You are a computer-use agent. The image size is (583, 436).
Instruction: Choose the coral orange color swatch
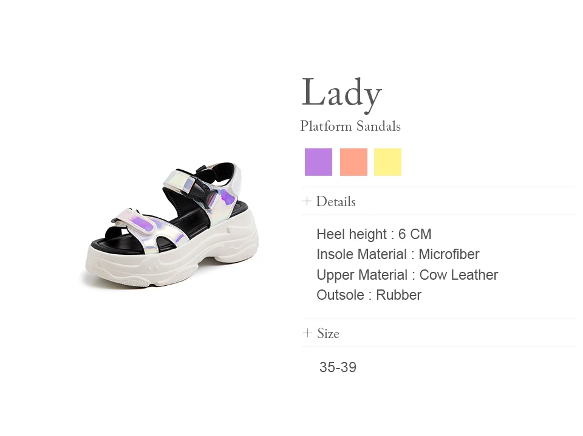tap(353, 162)
